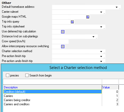This screenshot has height=112, width=124.
Task: Check the Search from begin option
Action: point(27,75)
